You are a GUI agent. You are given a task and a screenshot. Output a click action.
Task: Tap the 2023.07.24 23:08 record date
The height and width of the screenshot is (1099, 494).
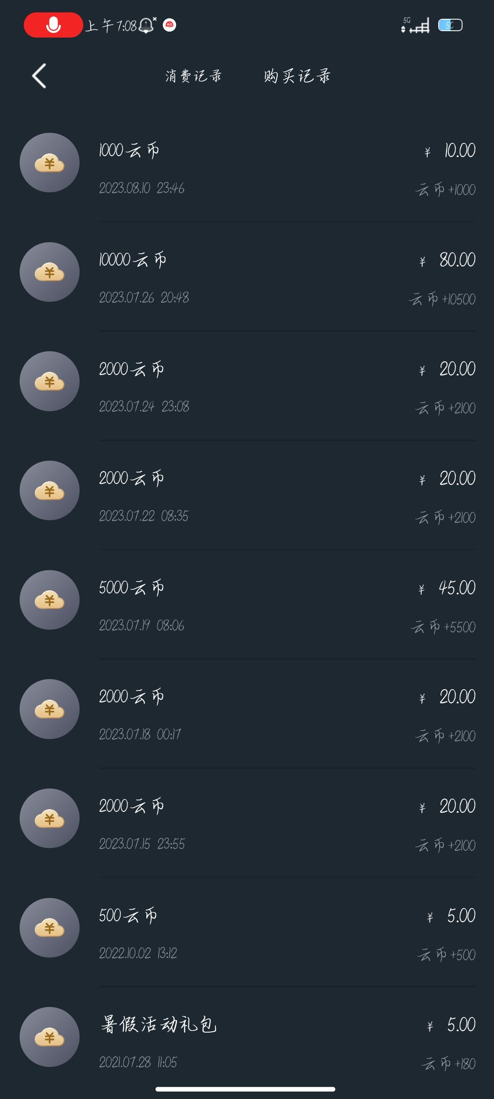pos(144,407)
